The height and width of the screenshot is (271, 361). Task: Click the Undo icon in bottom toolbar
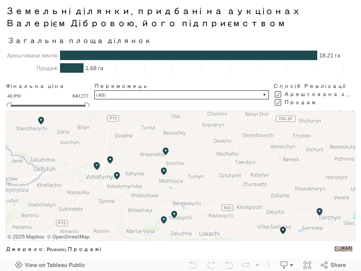click(x=193, y=265)
